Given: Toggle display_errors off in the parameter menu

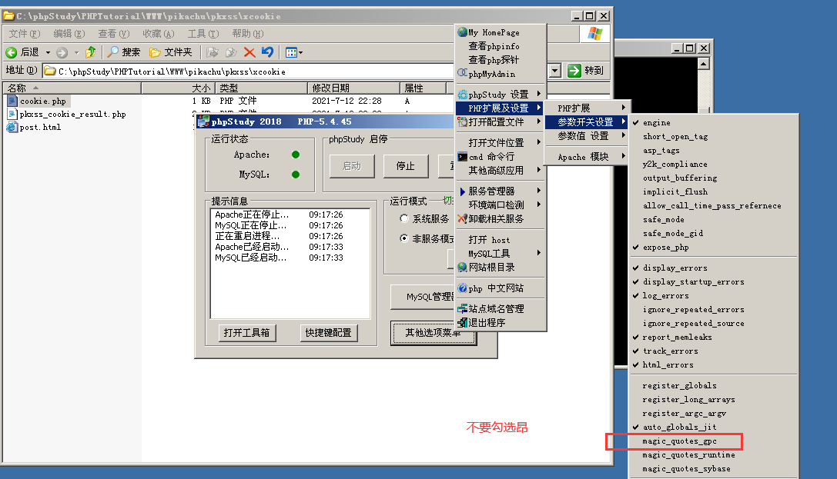Looking at the screenshot, I should [676, 268].
